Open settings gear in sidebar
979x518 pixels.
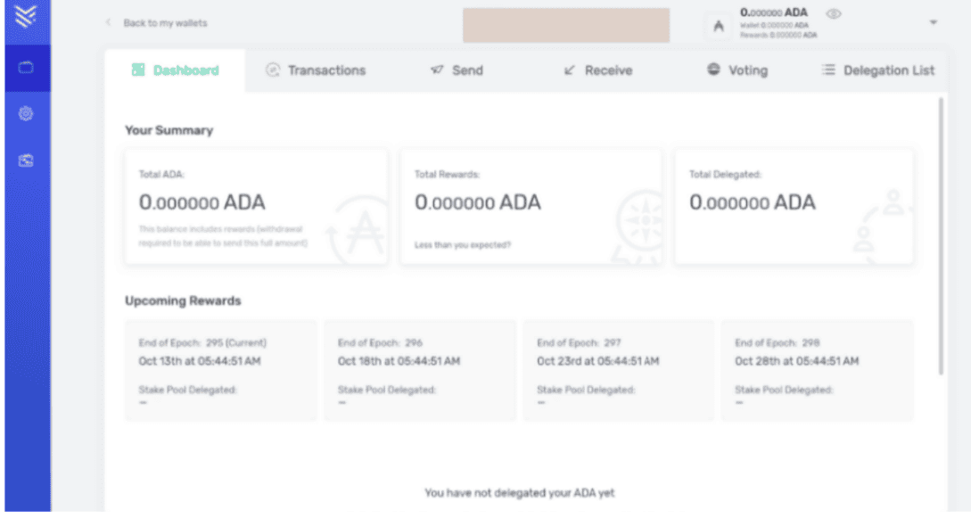pos(26,113)
